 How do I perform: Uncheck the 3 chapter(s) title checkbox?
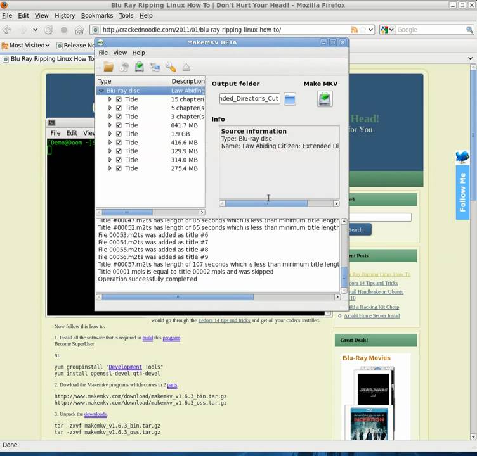(x=119, y=117)
